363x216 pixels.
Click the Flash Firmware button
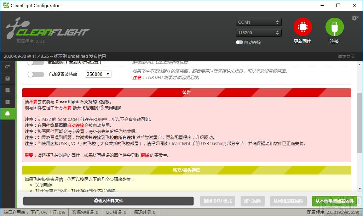[252, 201]
